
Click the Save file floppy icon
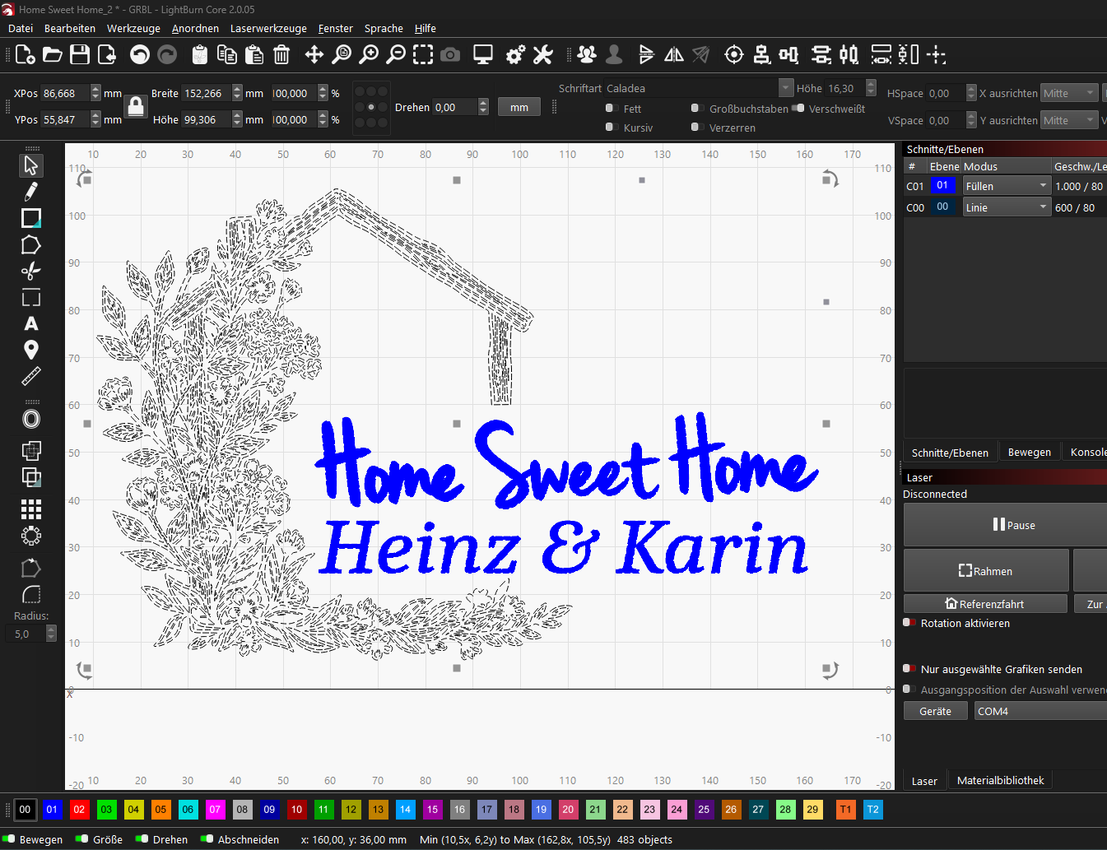pos(80,55)
